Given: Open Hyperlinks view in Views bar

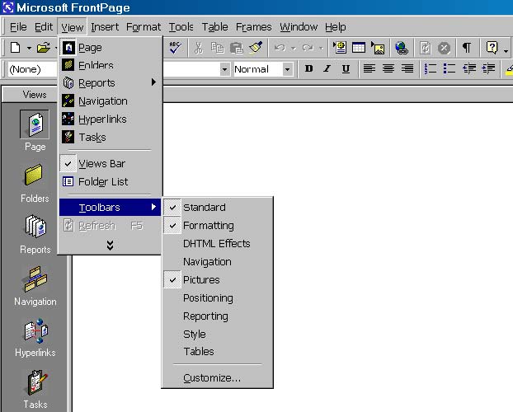Looking at the screenshot, I should coord(35,338).
